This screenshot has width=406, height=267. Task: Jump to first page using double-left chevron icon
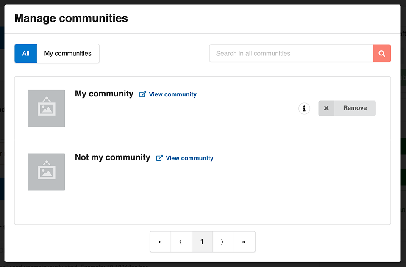(160, 242)
